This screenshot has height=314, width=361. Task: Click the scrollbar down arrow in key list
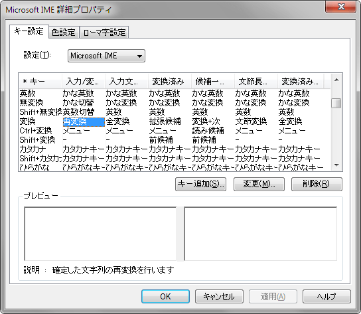(x=336, y=165)
